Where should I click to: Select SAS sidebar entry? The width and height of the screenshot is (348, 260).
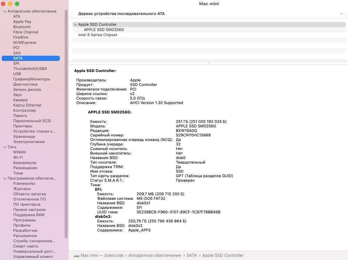(17, 53)
